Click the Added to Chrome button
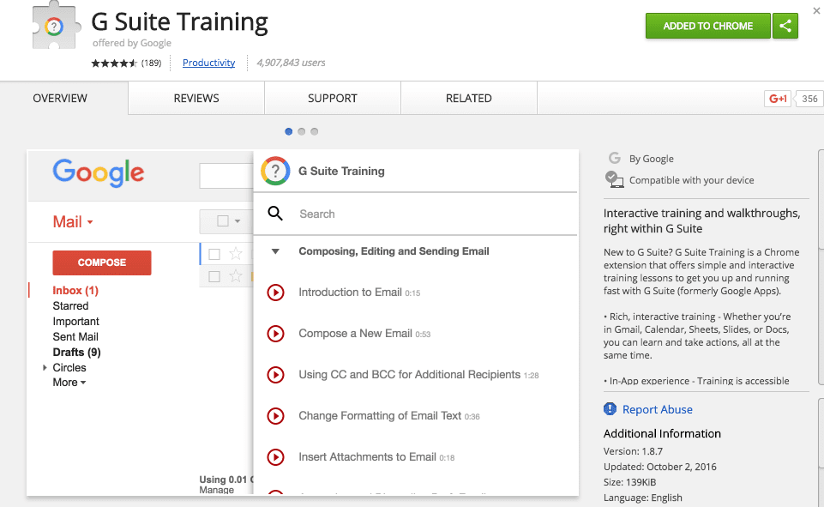Viewport: 824px width, 507px height. click(x=708, y=26)
